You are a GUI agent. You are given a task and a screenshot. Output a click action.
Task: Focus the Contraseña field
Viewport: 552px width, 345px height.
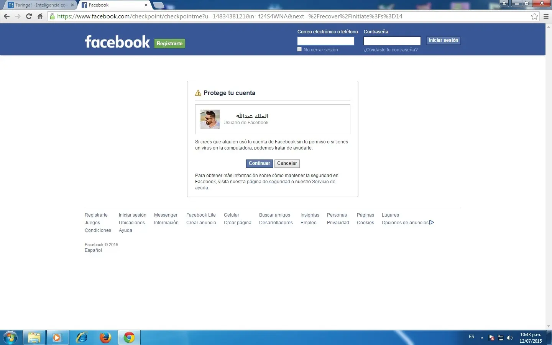392,41
